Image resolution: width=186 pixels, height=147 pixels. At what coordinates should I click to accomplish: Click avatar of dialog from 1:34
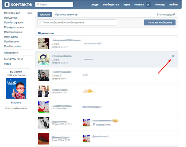[x=44, y=91]
